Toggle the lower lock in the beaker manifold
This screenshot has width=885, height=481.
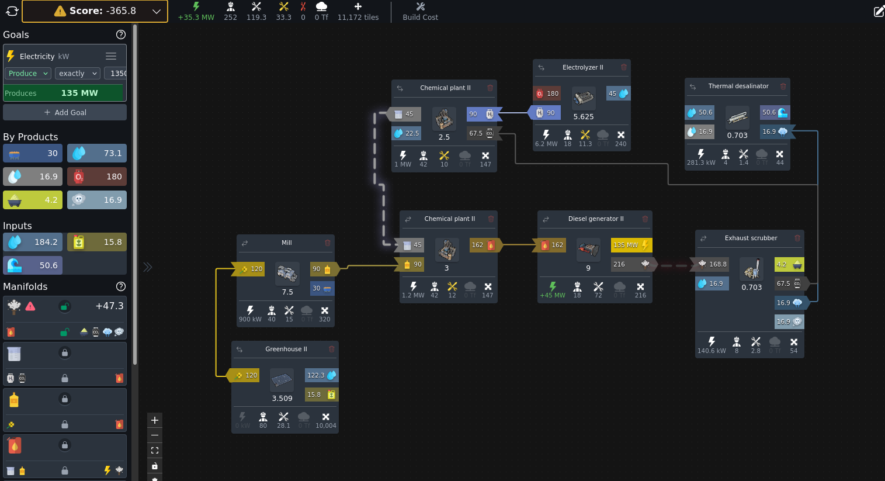click(65, 378)
